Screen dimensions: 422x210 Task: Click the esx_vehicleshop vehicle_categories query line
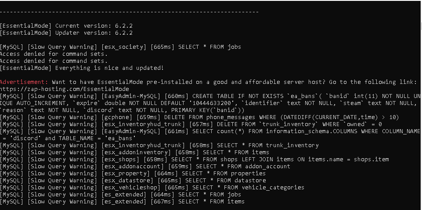click(x=152, y=188)
